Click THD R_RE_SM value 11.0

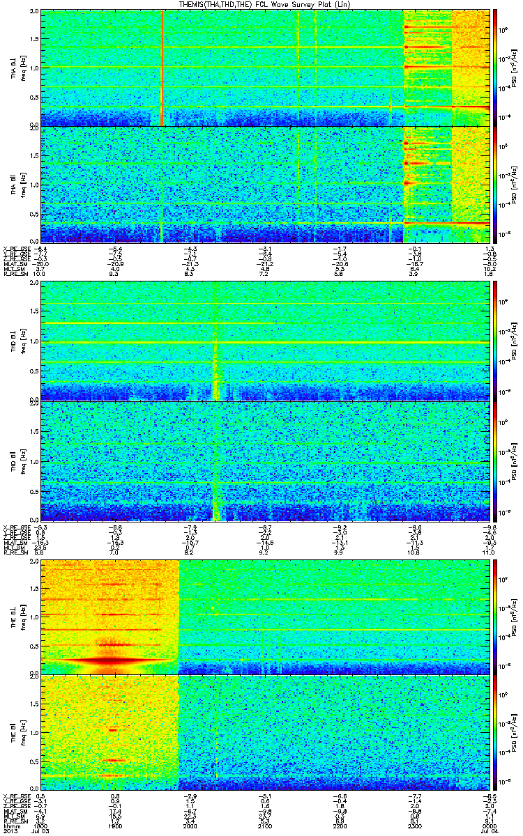[490, 553]
